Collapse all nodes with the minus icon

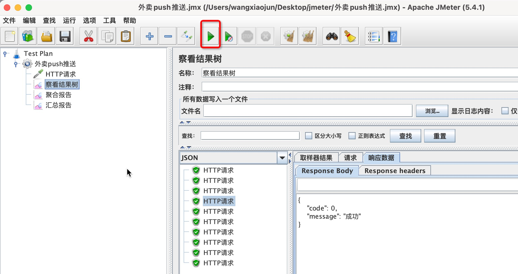click(168, 36)
